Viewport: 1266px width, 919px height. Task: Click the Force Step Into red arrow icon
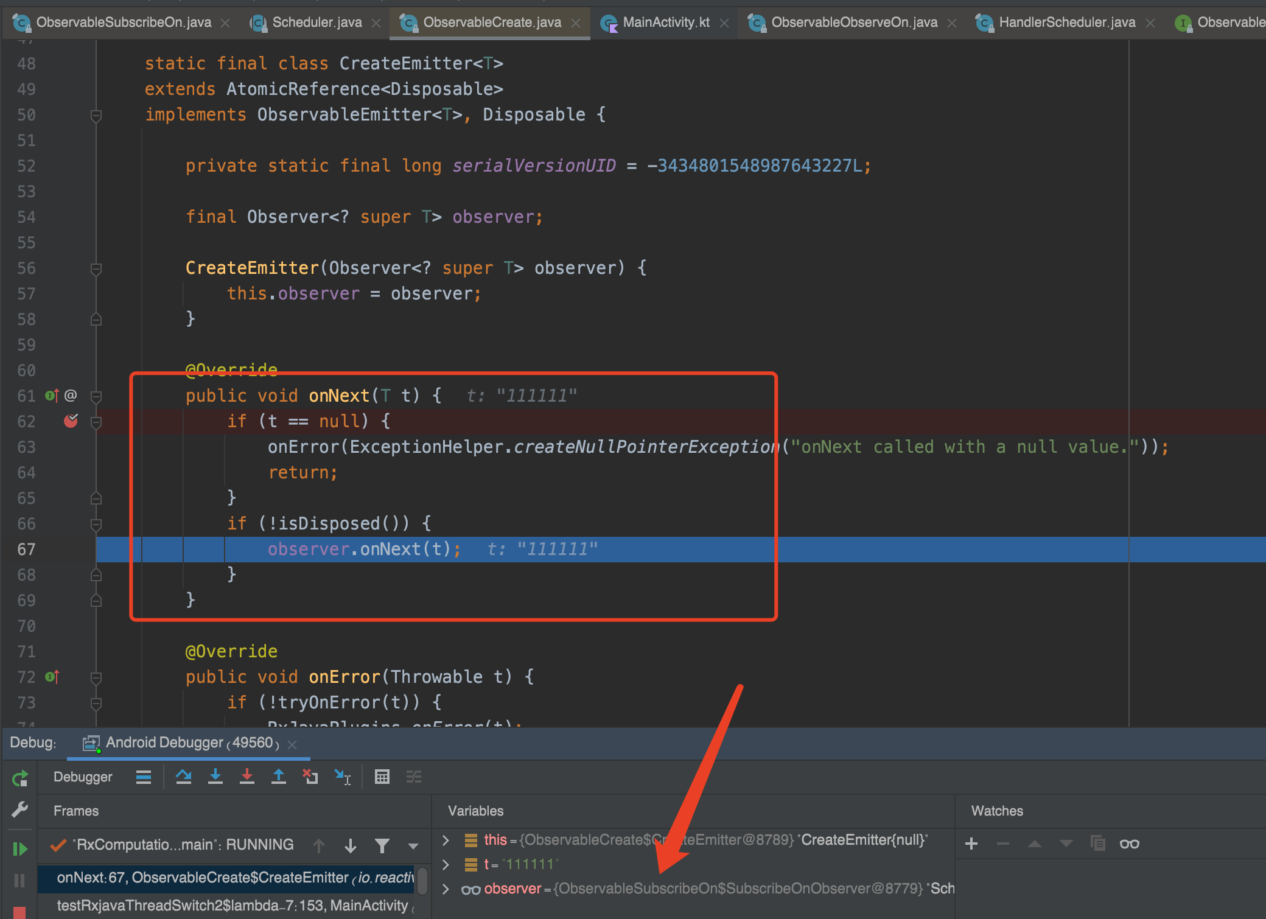(x=247, y=777)
